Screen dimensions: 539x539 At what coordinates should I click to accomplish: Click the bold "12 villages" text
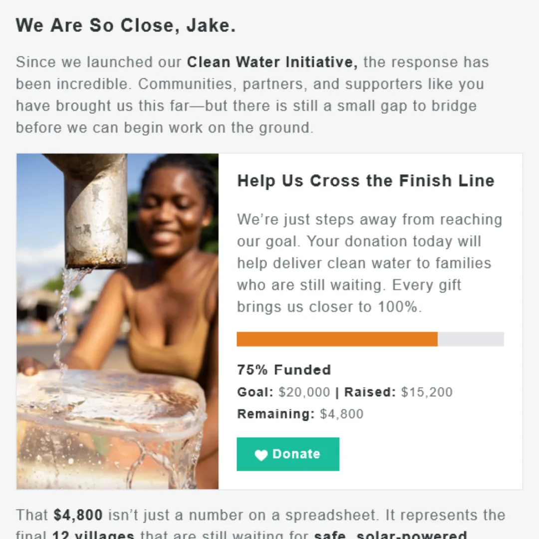93,534
